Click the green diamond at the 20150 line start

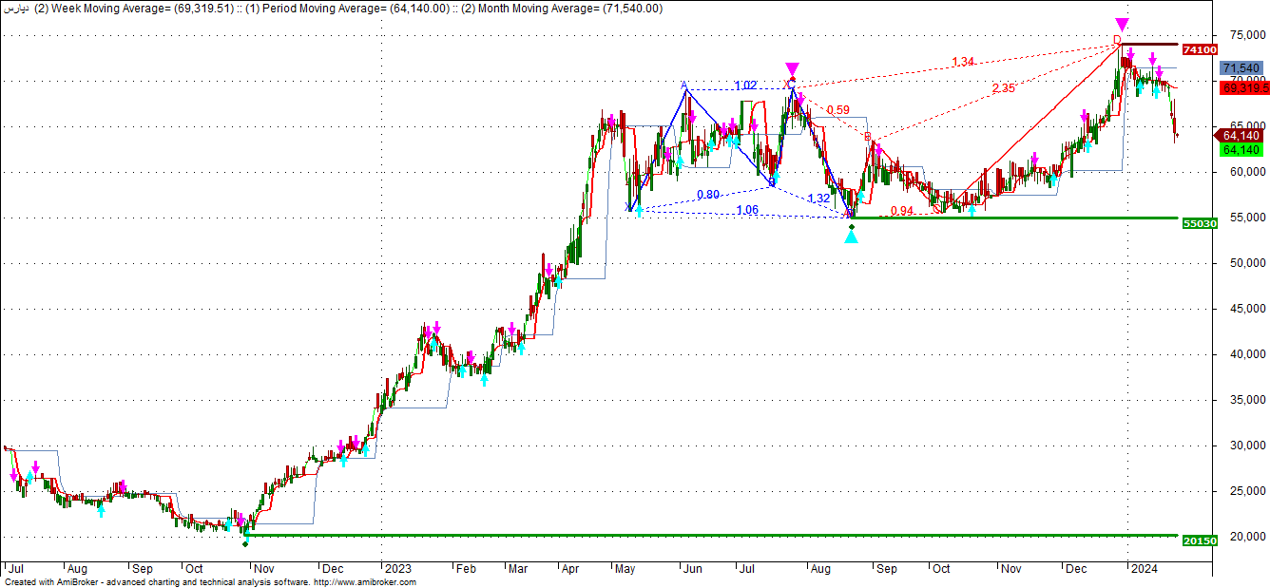pyautogui.click(x=245, y=543)
